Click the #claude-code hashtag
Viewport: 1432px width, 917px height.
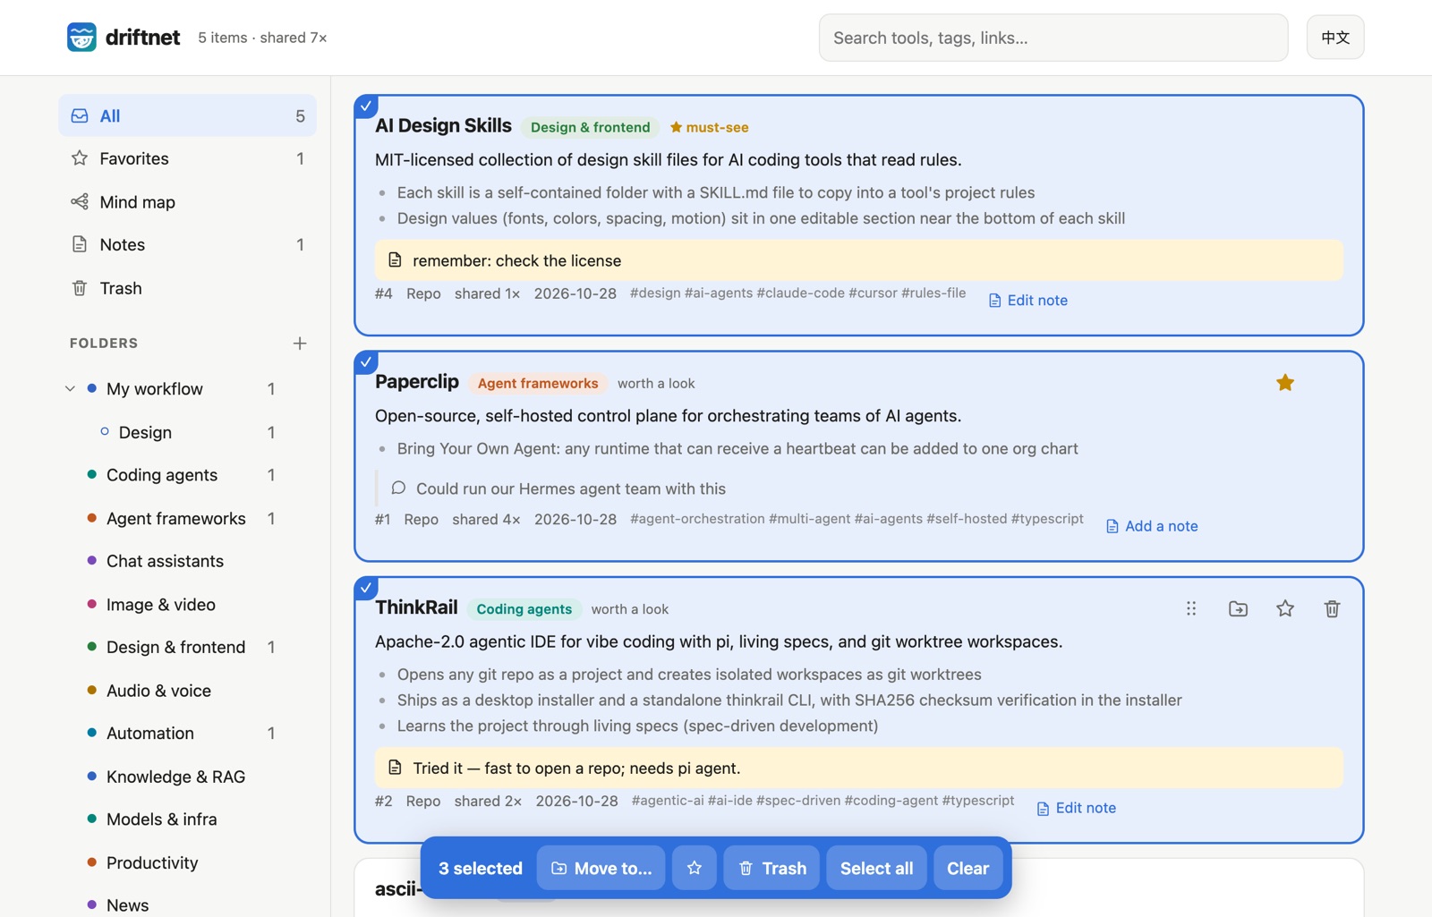pos(800,293)
